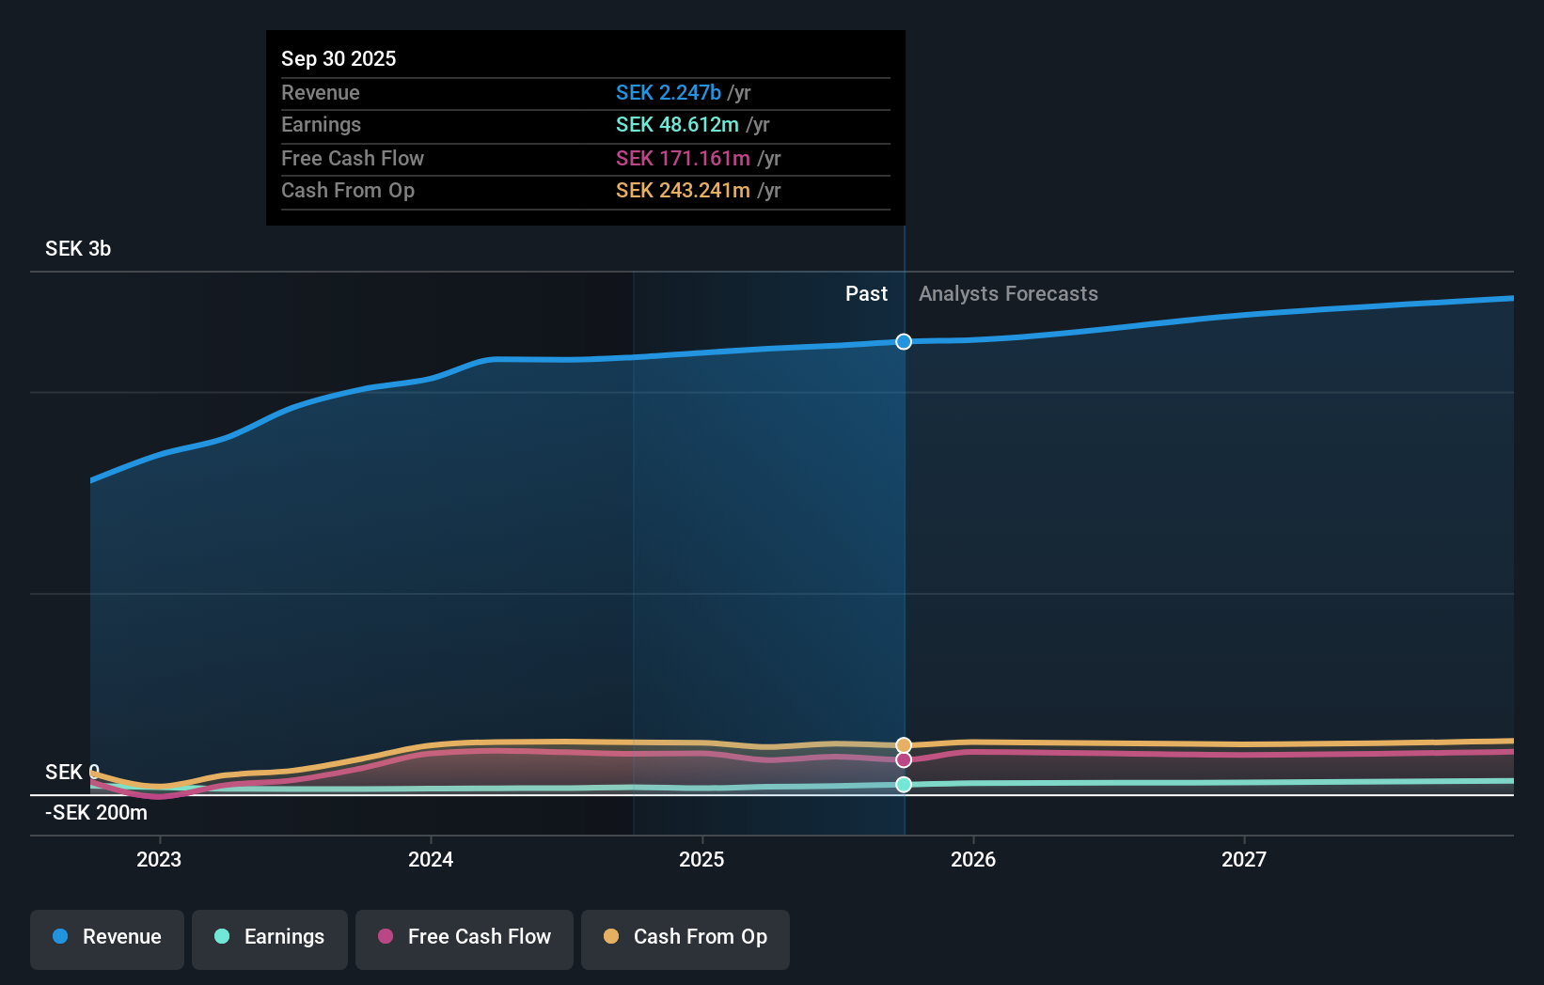1544x985 pixels.
Task: Open the Revenue value in the tooltip
Action: 669,92
